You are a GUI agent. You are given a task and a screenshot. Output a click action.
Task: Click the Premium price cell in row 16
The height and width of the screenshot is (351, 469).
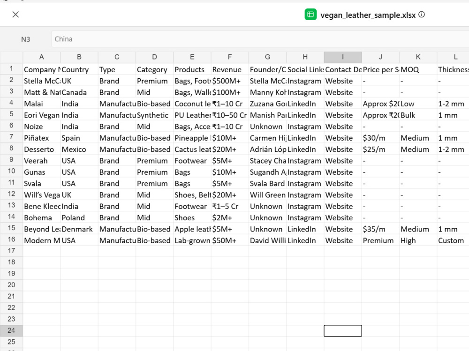point(380,240)
